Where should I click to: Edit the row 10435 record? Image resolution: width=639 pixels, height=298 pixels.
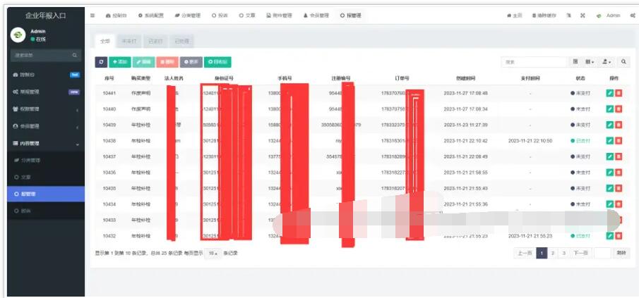click(609, 188)
